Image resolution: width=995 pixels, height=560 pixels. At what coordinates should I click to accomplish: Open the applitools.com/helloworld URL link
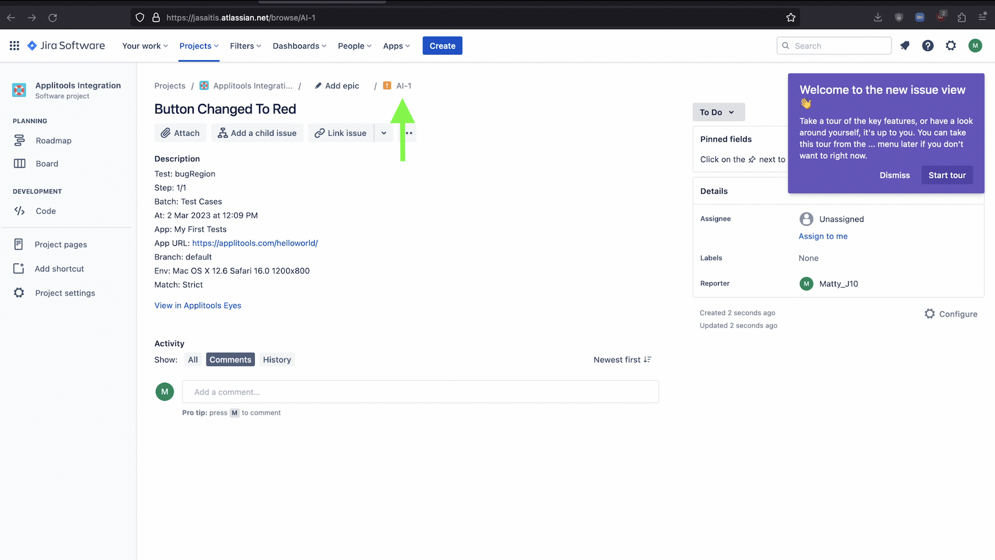(x=255, y=243)
